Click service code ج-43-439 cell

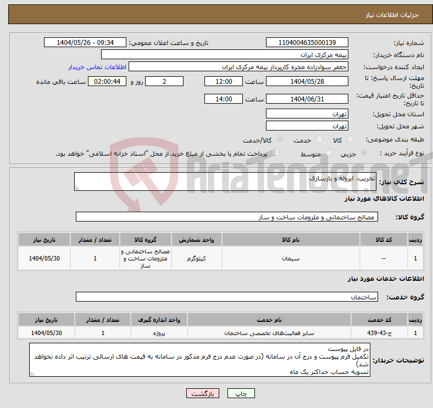380,333
